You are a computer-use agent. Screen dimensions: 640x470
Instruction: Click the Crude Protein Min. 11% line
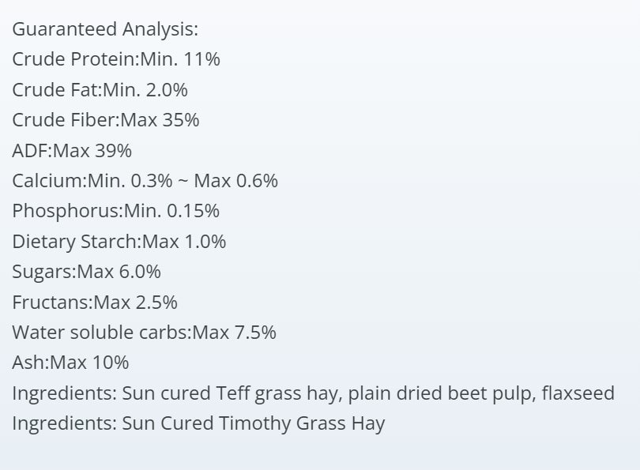tap(121, 59)
